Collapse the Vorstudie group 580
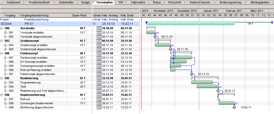The width and height of the screenshot is (274, 114). click(1, 28)
